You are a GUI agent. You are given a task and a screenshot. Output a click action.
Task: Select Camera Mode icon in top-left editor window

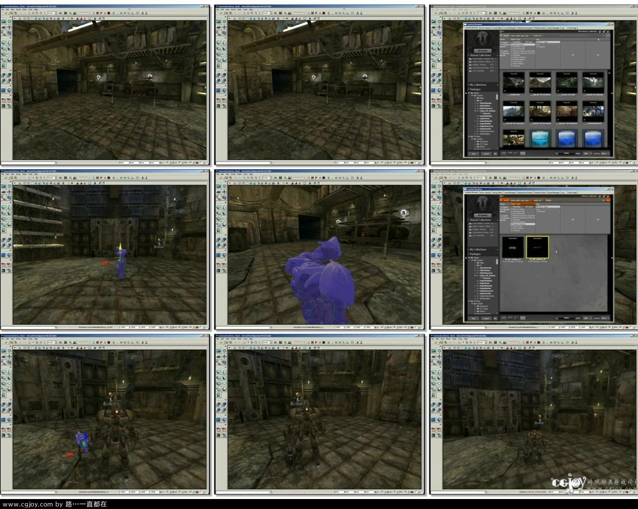coord(3,21)
